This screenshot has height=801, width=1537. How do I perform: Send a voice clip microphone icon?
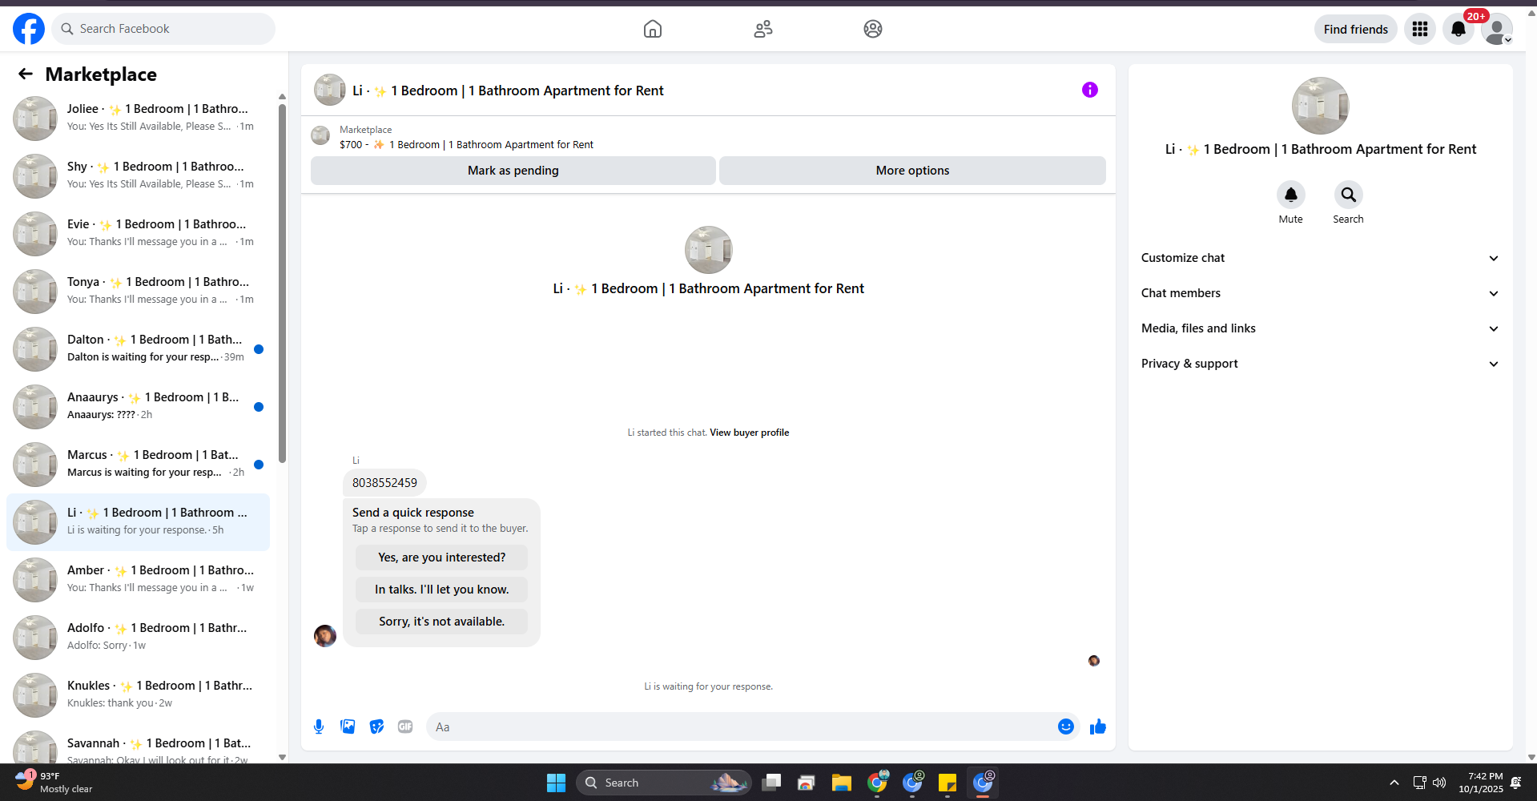pos(319,727)
